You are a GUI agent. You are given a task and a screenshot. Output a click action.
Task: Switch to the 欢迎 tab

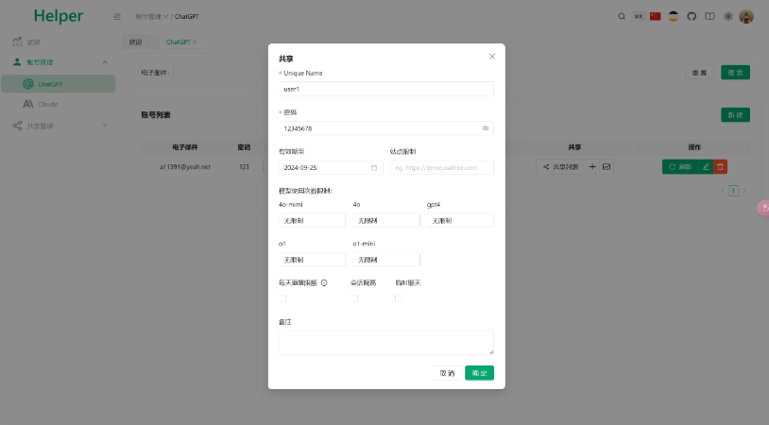point(135,42)
